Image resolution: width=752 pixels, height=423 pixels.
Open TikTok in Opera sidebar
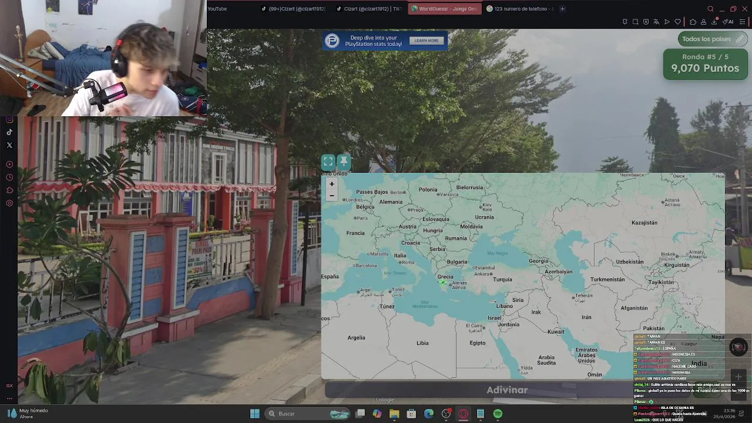click(9, 132)
